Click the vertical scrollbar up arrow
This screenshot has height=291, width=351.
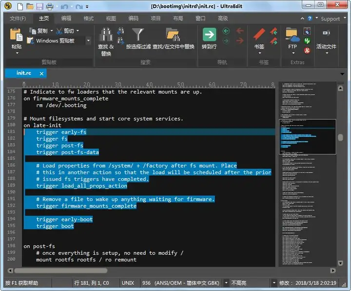pyautogui.click(x=340, y=88)
